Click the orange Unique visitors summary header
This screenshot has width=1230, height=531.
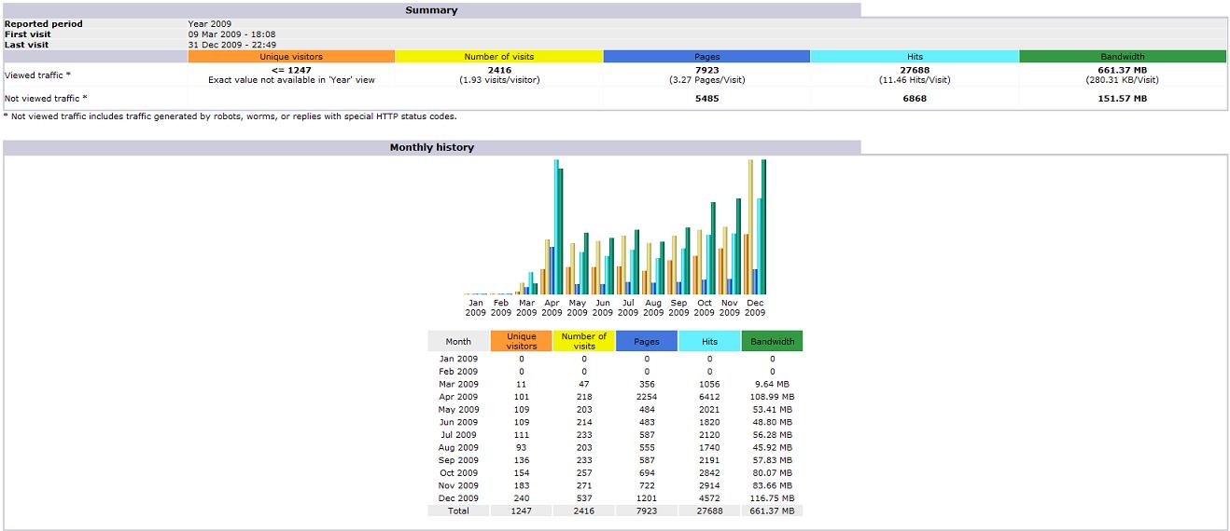(291, 57)
